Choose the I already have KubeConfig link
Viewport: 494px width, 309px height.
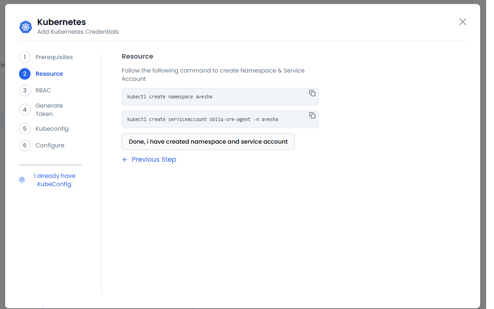(x=55, y=180)
